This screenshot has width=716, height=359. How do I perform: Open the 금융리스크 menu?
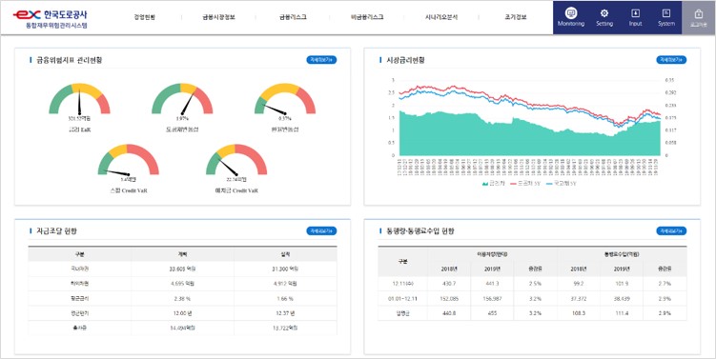(293, 17)
